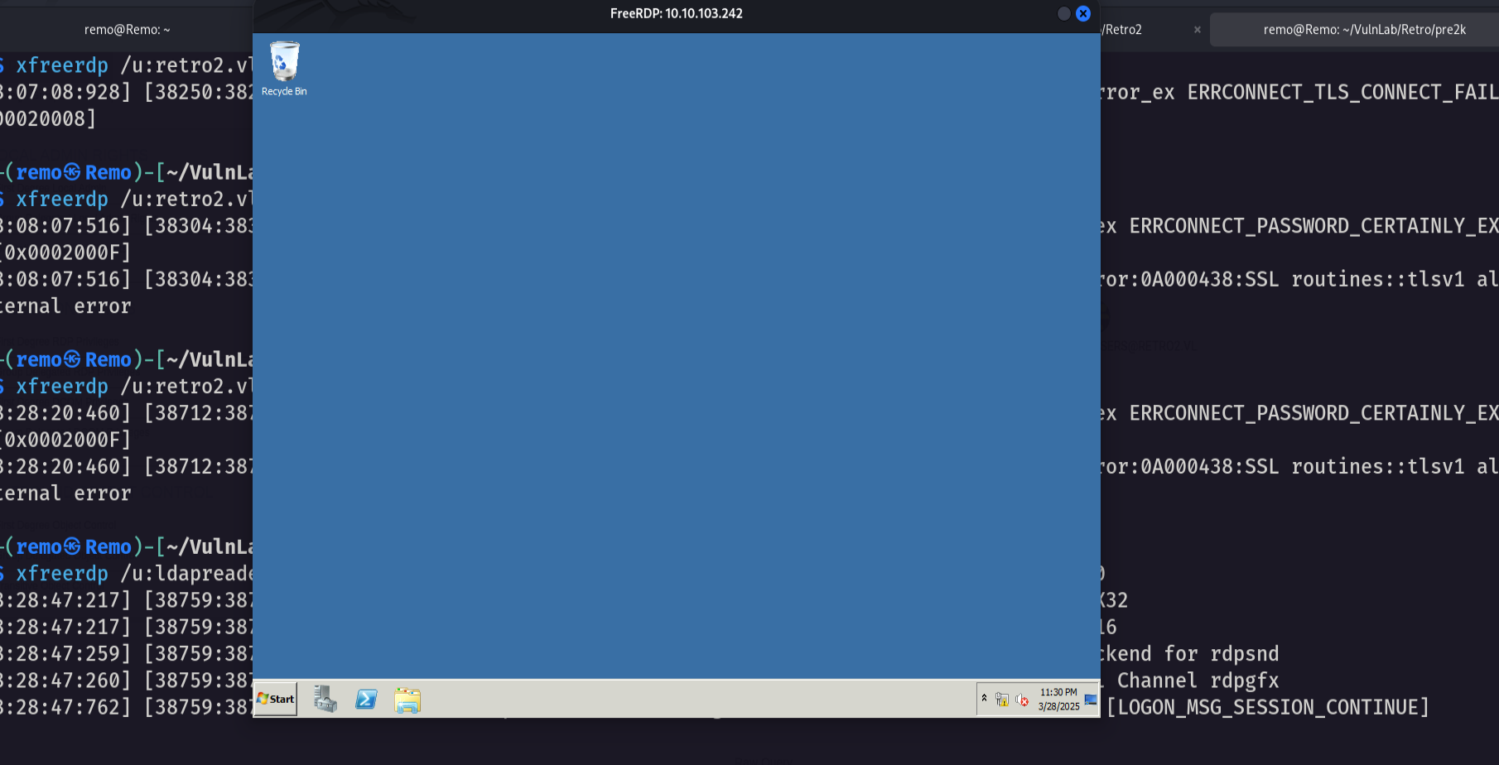Minimize the FreeRDP window

pyautogui.click(x=1063, y=13)
